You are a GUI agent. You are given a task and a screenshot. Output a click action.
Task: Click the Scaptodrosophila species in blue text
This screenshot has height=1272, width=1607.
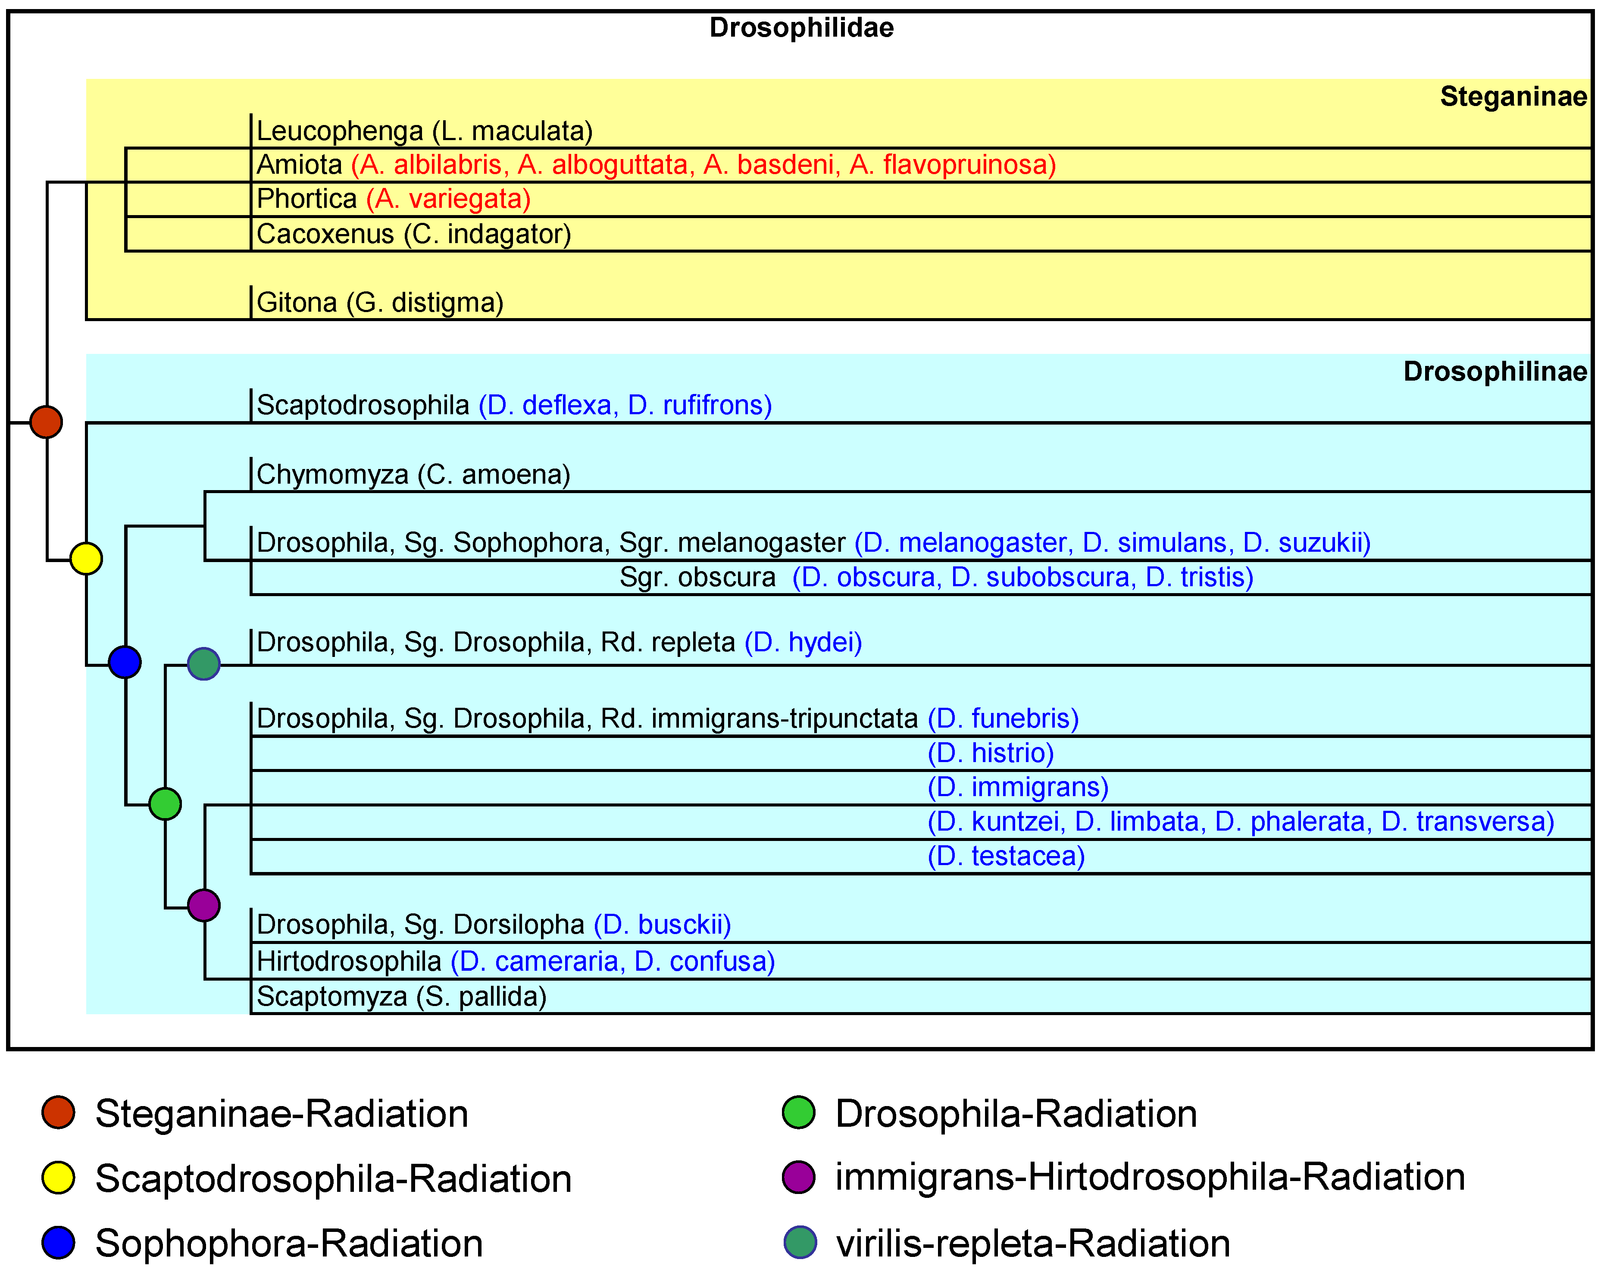(625, 405)
